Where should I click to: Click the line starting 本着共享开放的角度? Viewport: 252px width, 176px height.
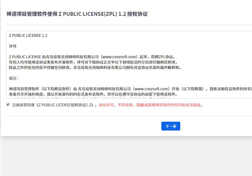tap(94, 94)
